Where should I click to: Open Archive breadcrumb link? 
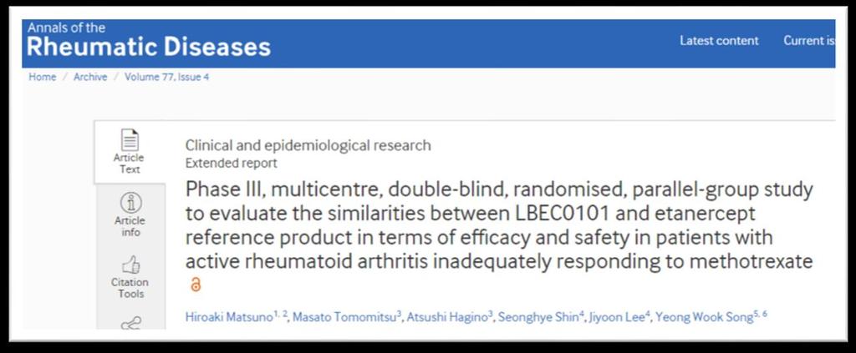[90, 77]
